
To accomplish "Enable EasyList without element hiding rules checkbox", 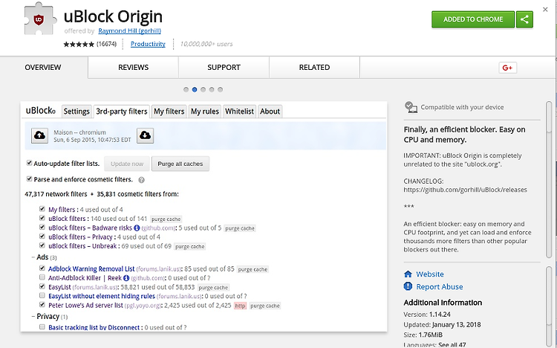I will [42, 295].
